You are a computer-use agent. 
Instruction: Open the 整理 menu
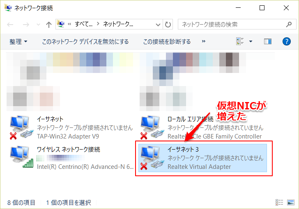pyautogui.click(x=18, y=41)
